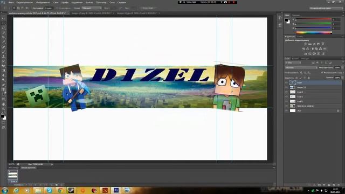Select the Zoom tool

coord(3,109)
